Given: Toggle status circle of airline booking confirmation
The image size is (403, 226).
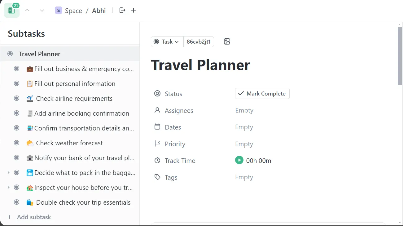Looking at the screenshot, I should 17,113.
